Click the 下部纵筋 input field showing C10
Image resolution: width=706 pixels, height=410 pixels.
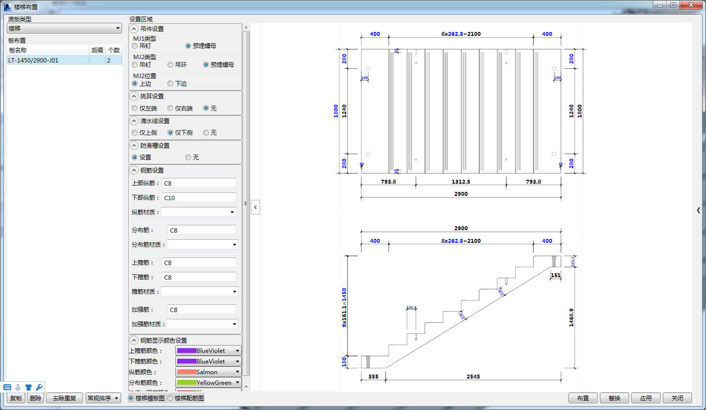point(199,198)
